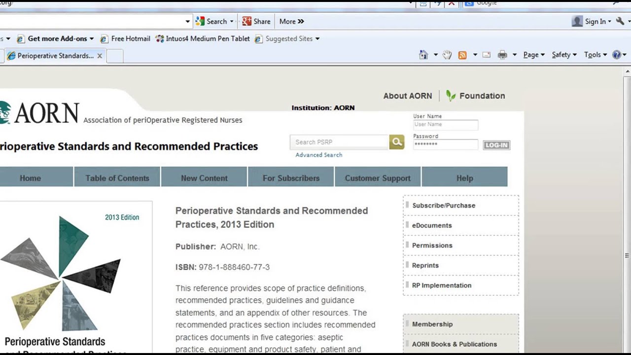Screen dimensions: 631x355
Task: Click Permissions sidebar link
Action: point(432,245)
